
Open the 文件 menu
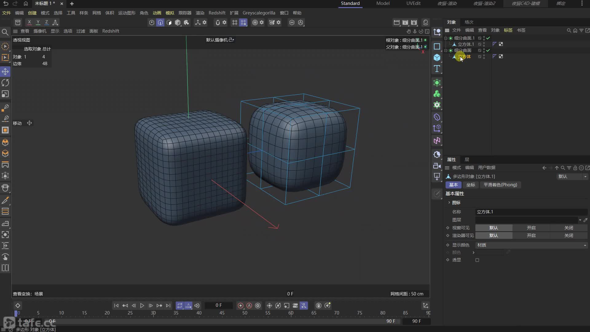point(6,13)
